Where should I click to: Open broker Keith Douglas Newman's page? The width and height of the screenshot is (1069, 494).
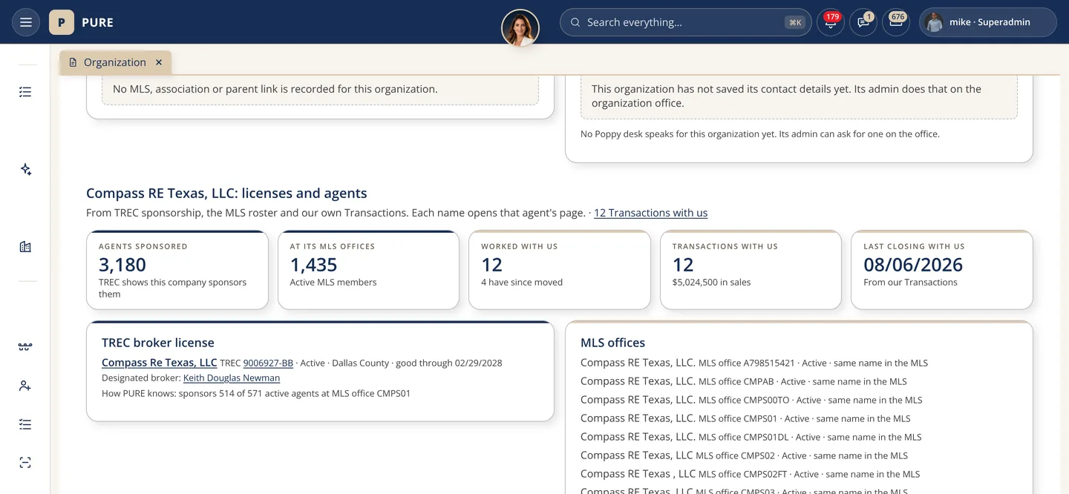(232, 378)
